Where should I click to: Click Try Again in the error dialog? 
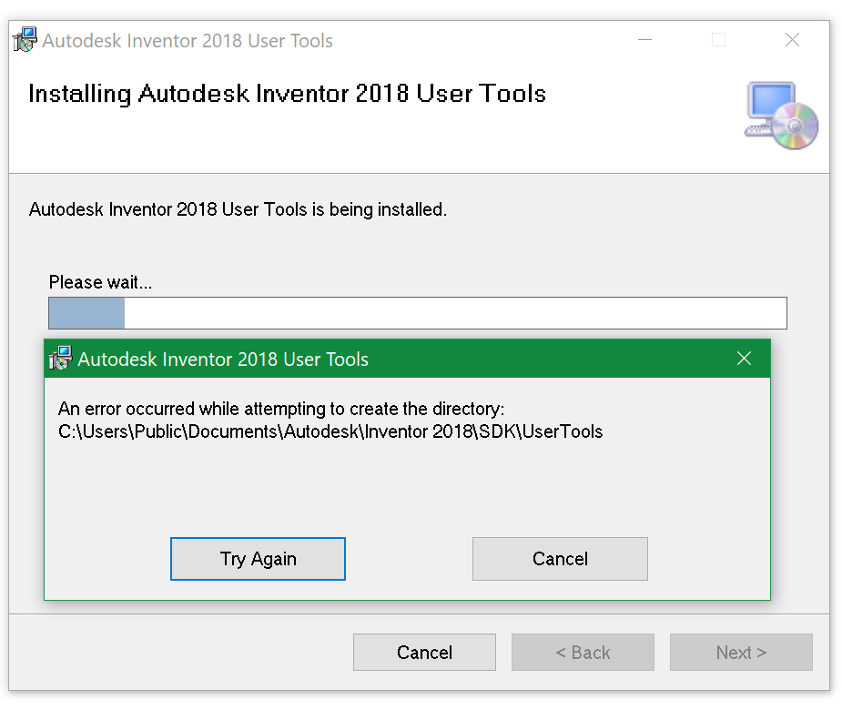pos(258,559)
